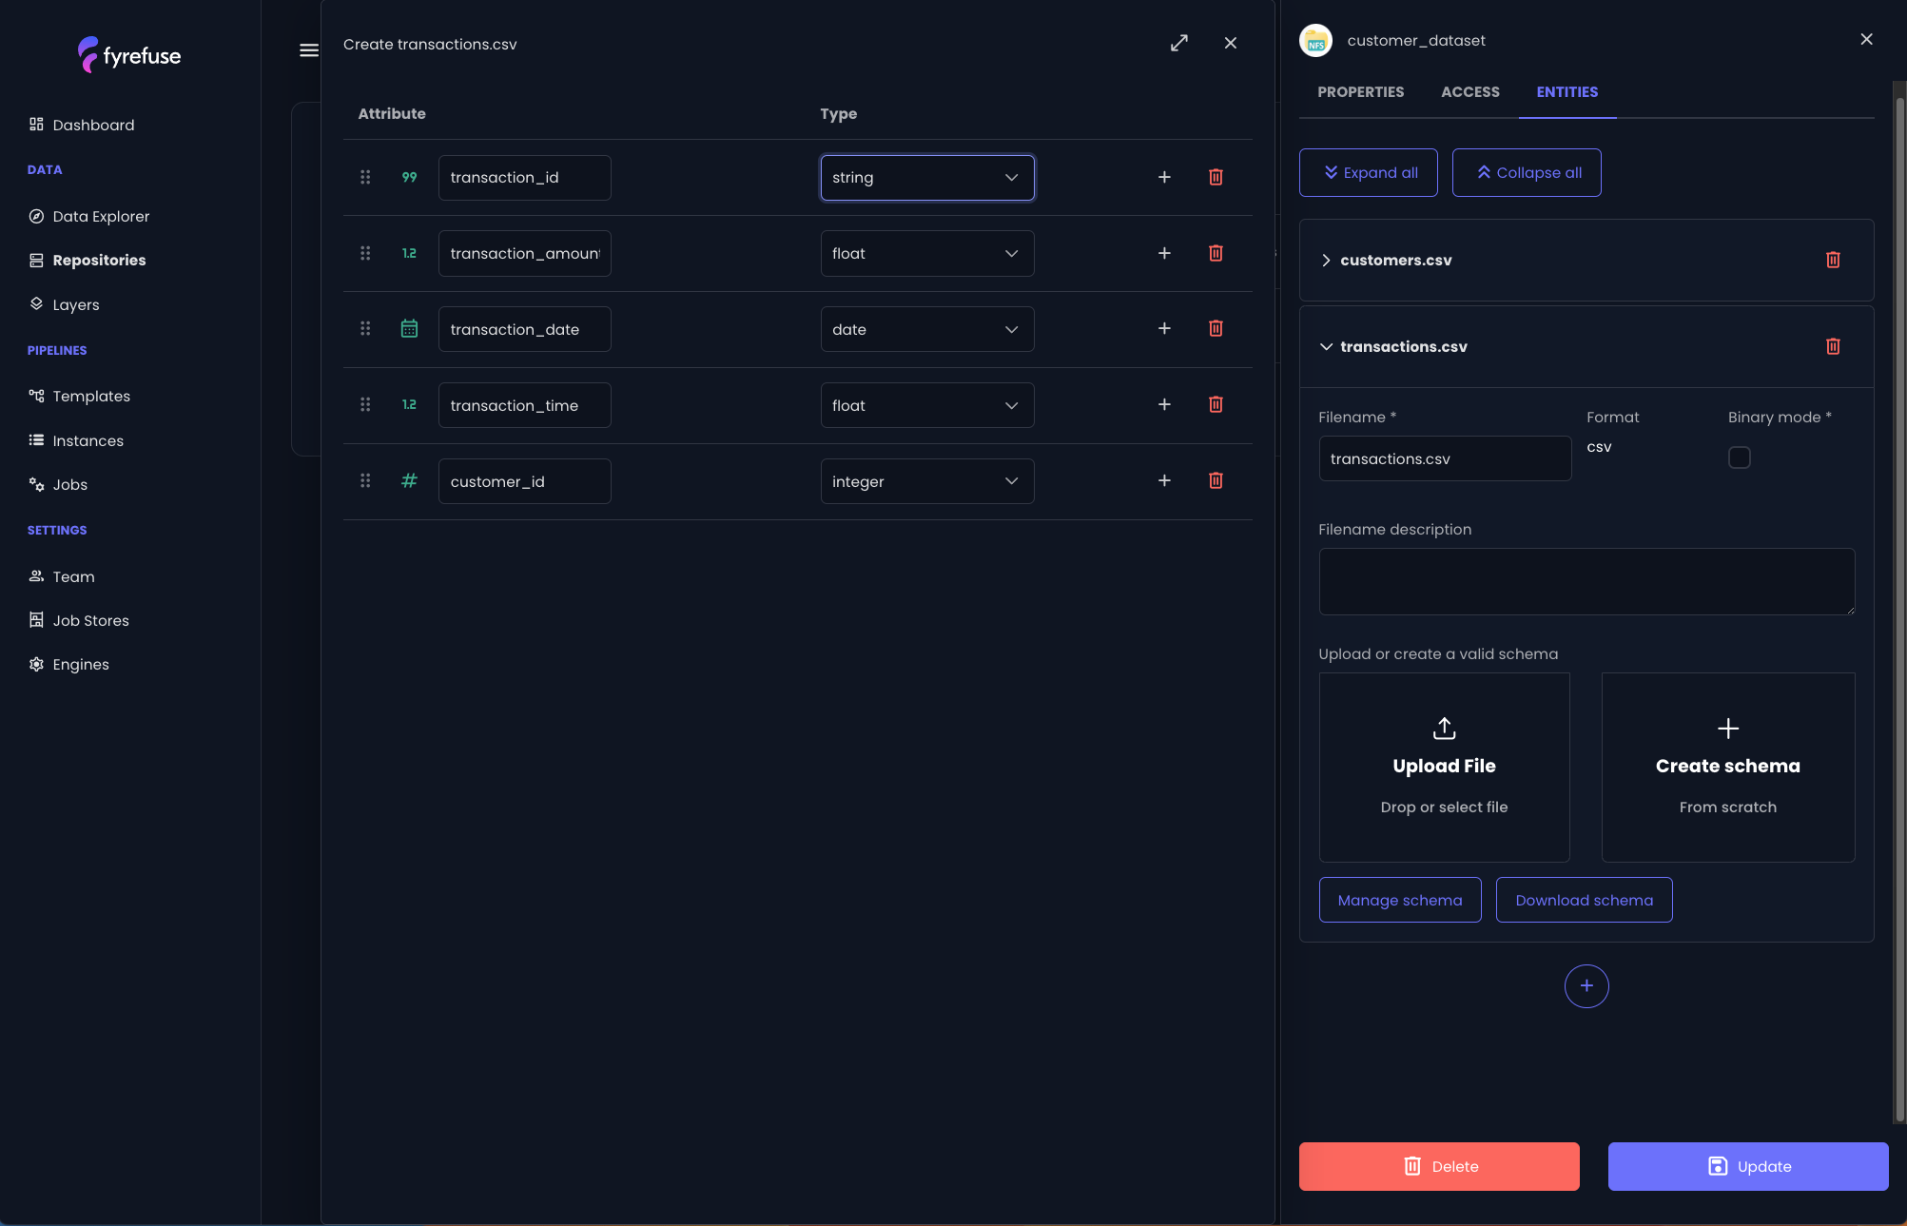
Task: Click the transaction_id attribute name field
Action: pyautogui.click(x=524, y=178)
